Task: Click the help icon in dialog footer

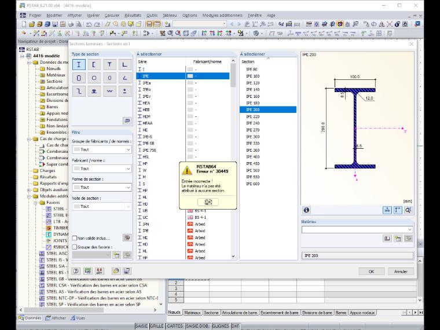Action: 76,271
